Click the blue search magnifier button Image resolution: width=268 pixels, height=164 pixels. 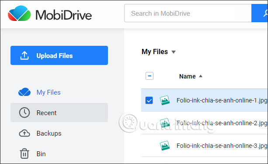pos(260,13)
